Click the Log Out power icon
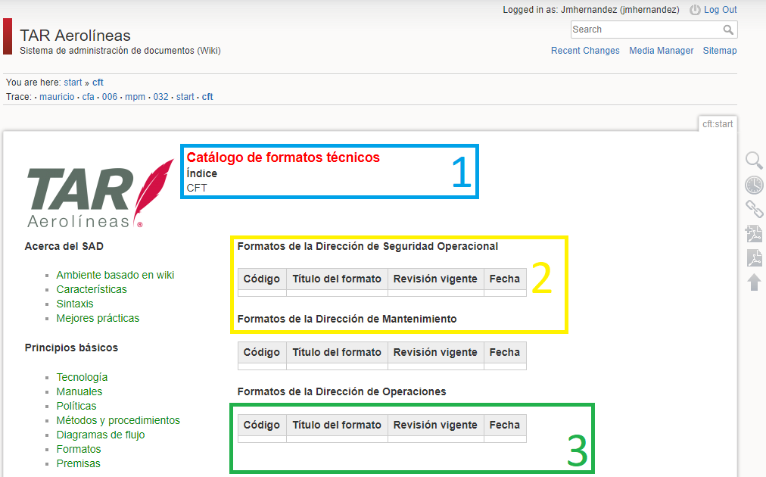Image resolution: width=766 pixels, height=477 pixels. 695,10
